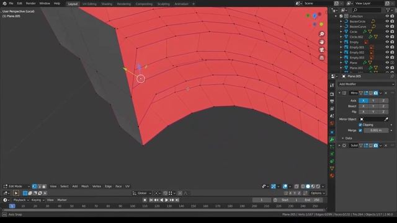This screenshot has width=397, height=223.
Task: Open the Render menu
Action: (30, 4)
